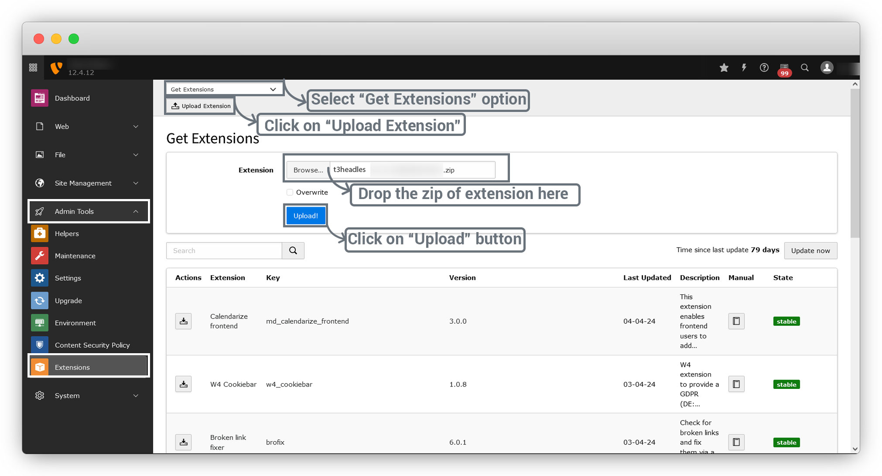Open the bookmarks star icon
The height and width of the screenshot is (476, 882).
click(x=724, y=68)
